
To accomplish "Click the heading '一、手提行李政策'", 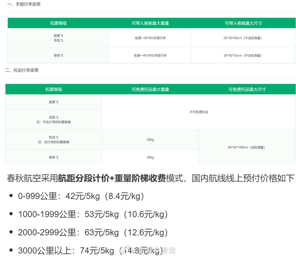I will pyautogui.click(x=24, y=4).
